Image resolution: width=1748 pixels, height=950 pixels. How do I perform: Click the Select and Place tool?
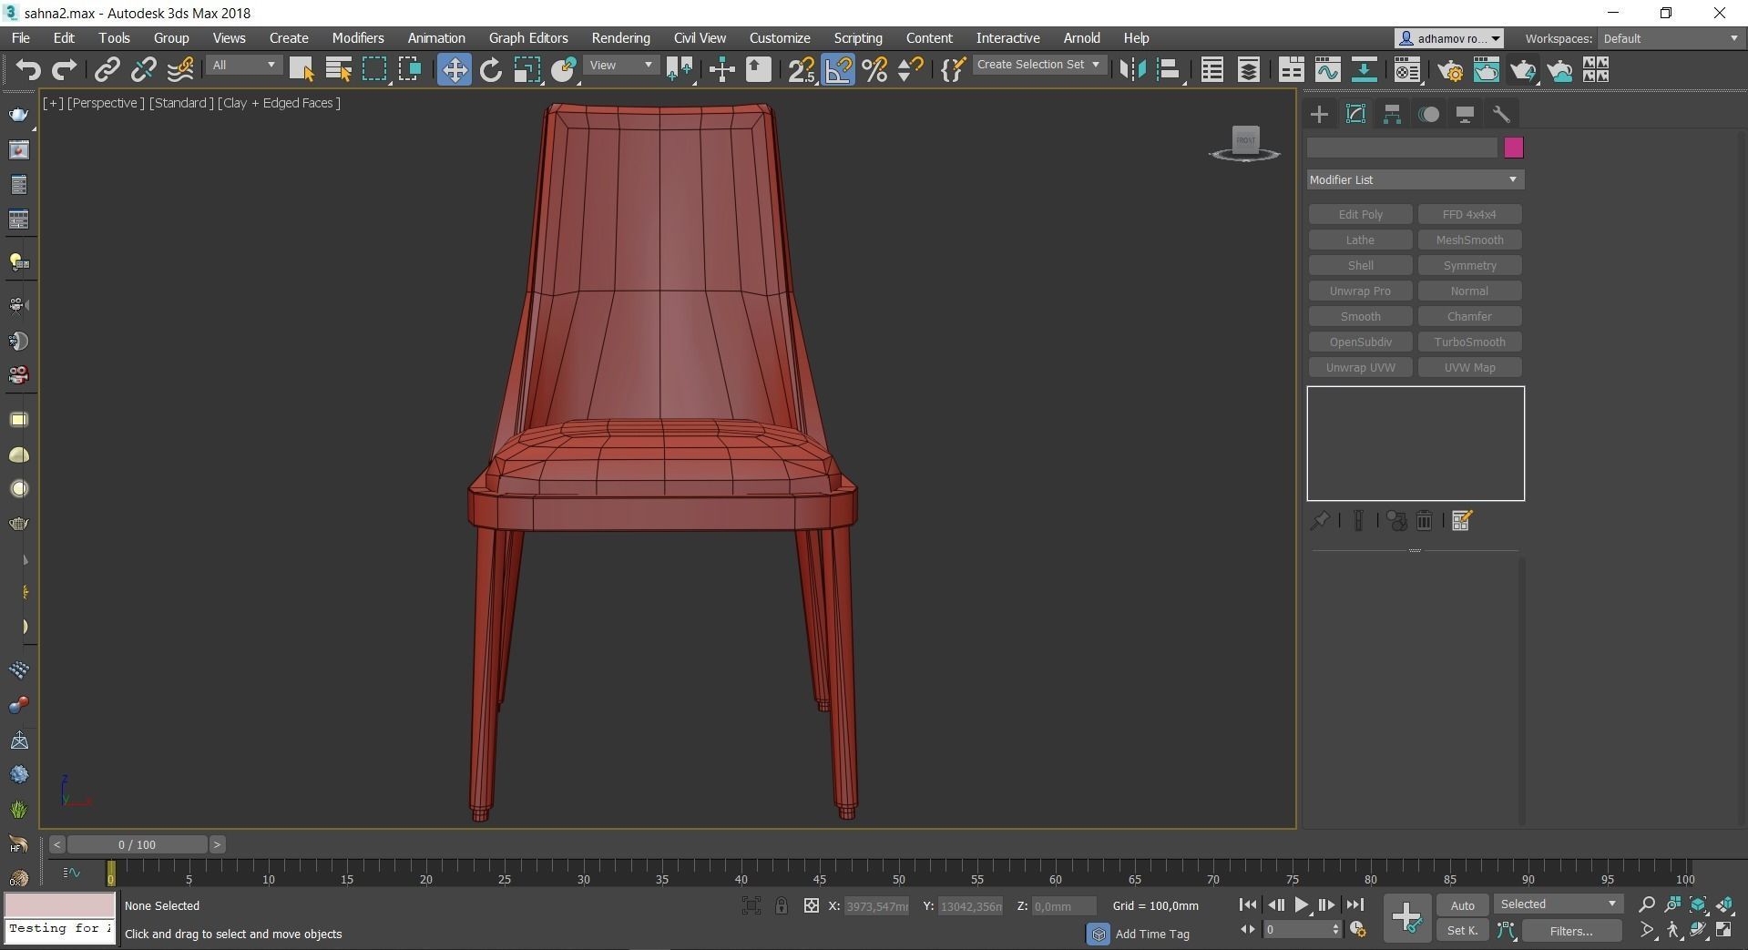click(564, 70)
